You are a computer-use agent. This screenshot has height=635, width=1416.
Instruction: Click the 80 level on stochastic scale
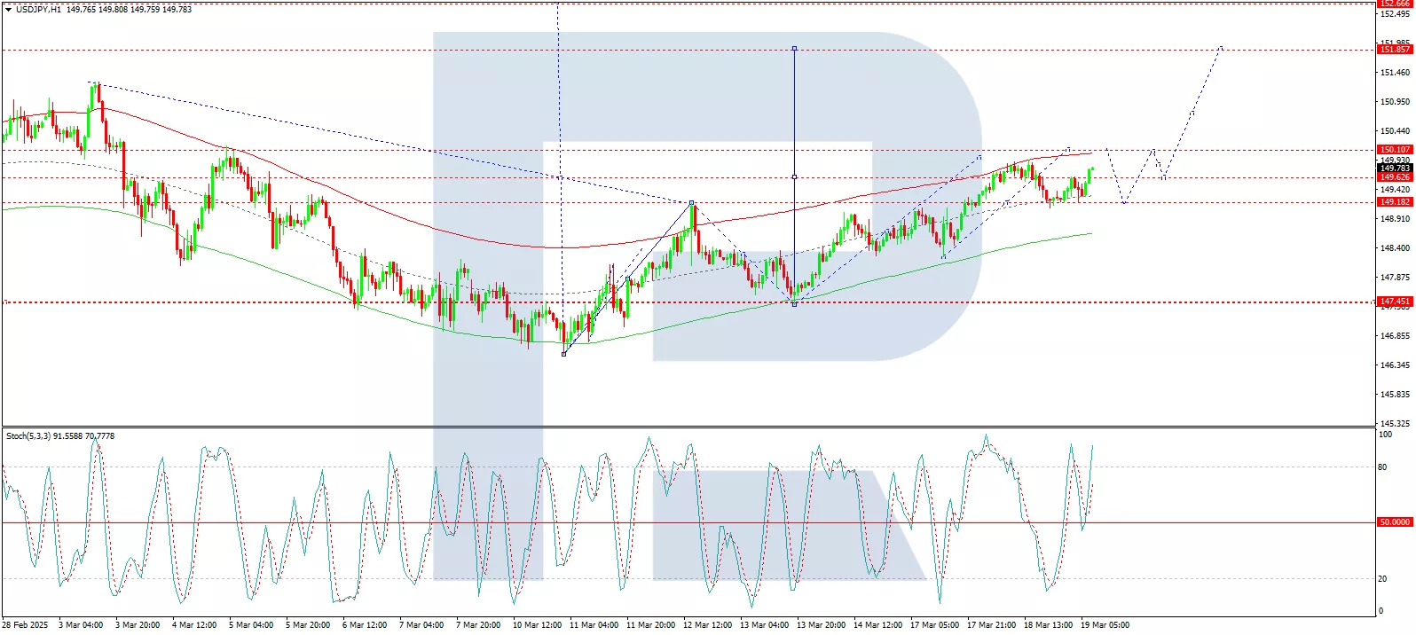1382,467
